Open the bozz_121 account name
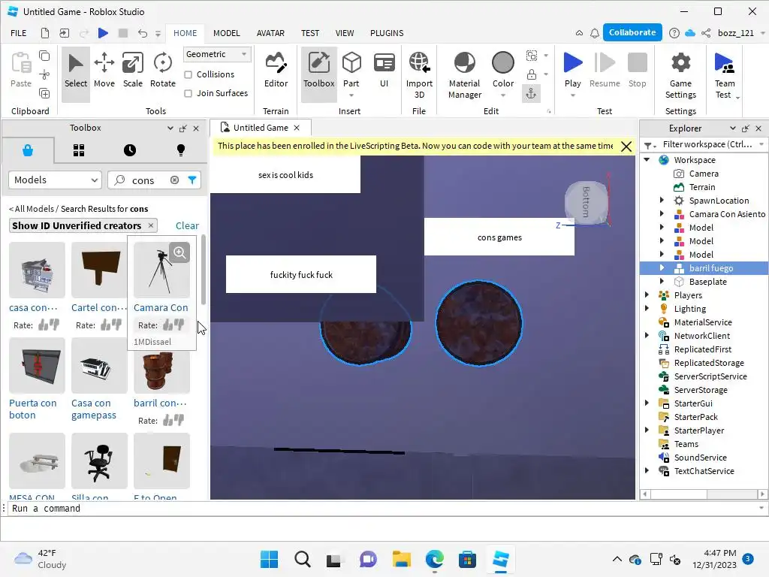The width and height of the screenshot is (769, 577). coord(736,33)
